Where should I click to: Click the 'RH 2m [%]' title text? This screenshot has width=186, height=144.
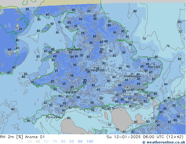(11, 137)
